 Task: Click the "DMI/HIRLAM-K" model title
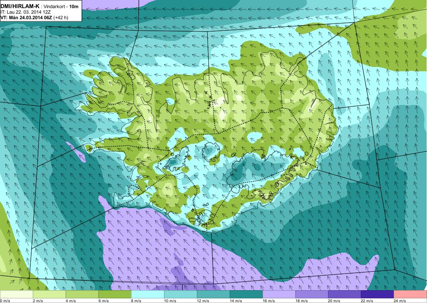click(x=20, y=6)
